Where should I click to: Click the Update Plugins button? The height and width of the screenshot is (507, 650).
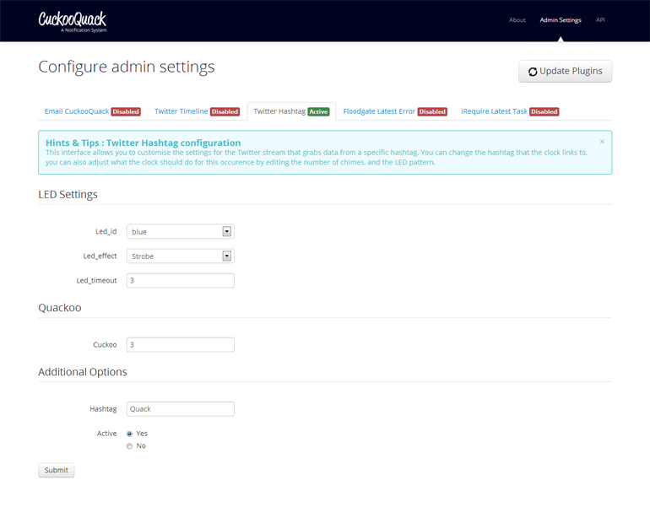pos(565,72)
